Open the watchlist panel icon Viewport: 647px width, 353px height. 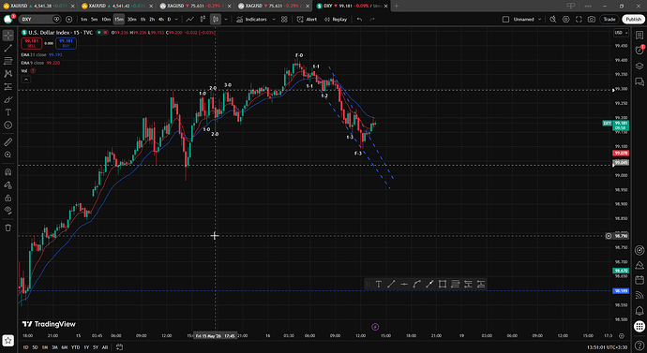pos(639,36)
